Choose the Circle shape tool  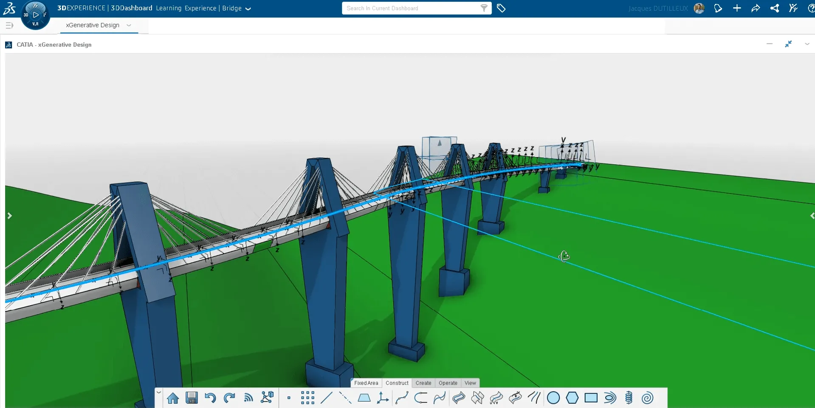point(553,398)
